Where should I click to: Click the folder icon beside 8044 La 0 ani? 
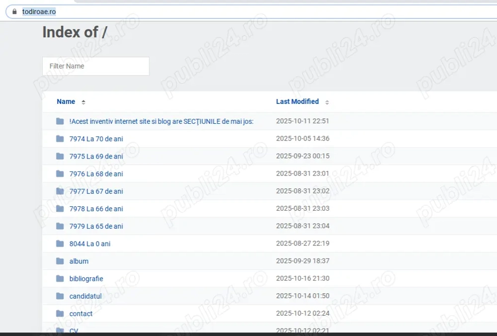tap(60, 244)
